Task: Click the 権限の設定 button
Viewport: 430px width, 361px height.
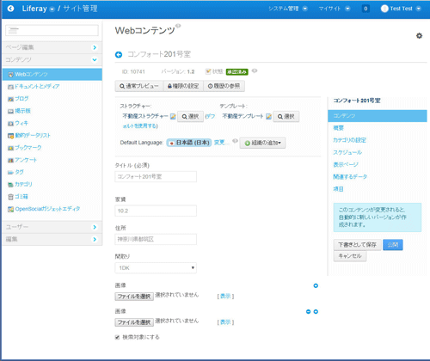Action: tap(183, 86)
